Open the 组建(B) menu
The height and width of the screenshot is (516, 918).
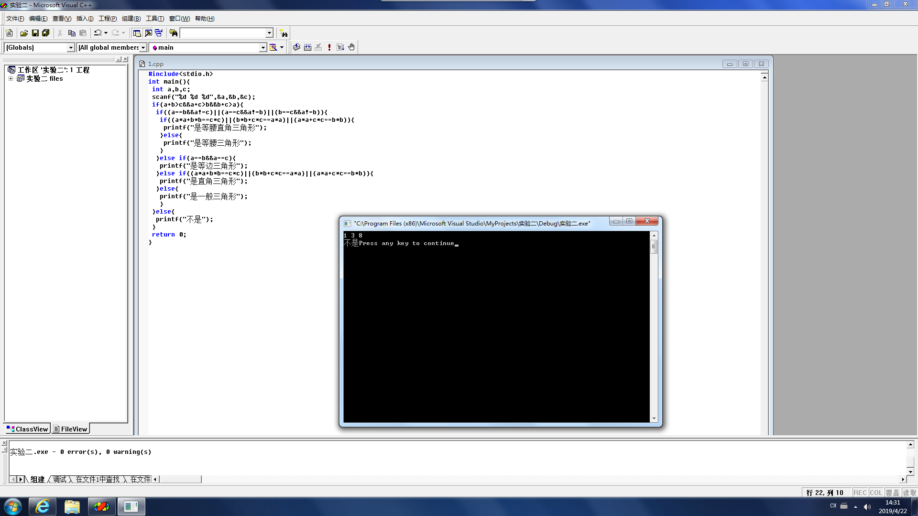click(131, 19)
